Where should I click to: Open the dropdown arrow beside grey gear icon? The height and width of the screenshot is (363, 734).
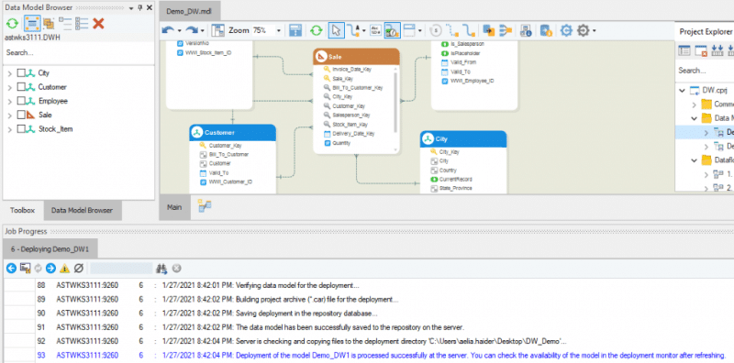[x=594, y=31]
